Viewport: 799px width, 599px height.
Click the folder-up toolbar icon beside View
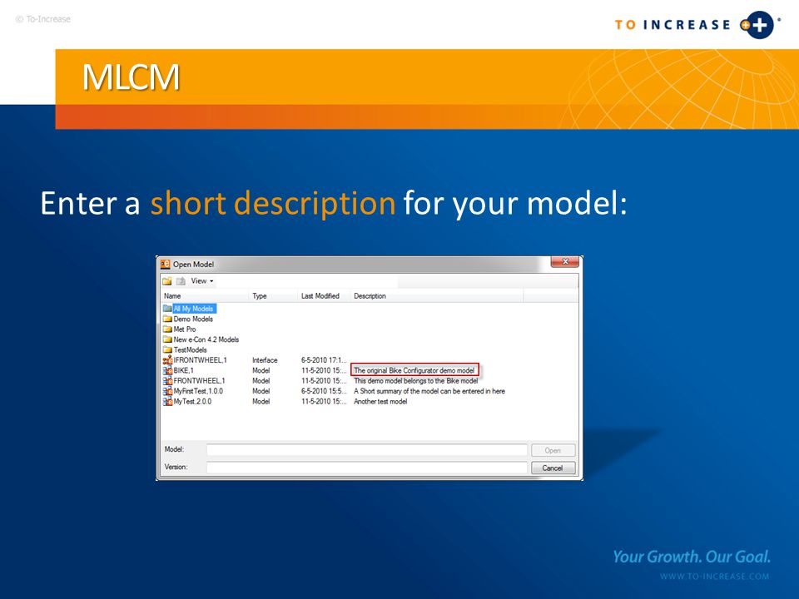click(181, 281)
